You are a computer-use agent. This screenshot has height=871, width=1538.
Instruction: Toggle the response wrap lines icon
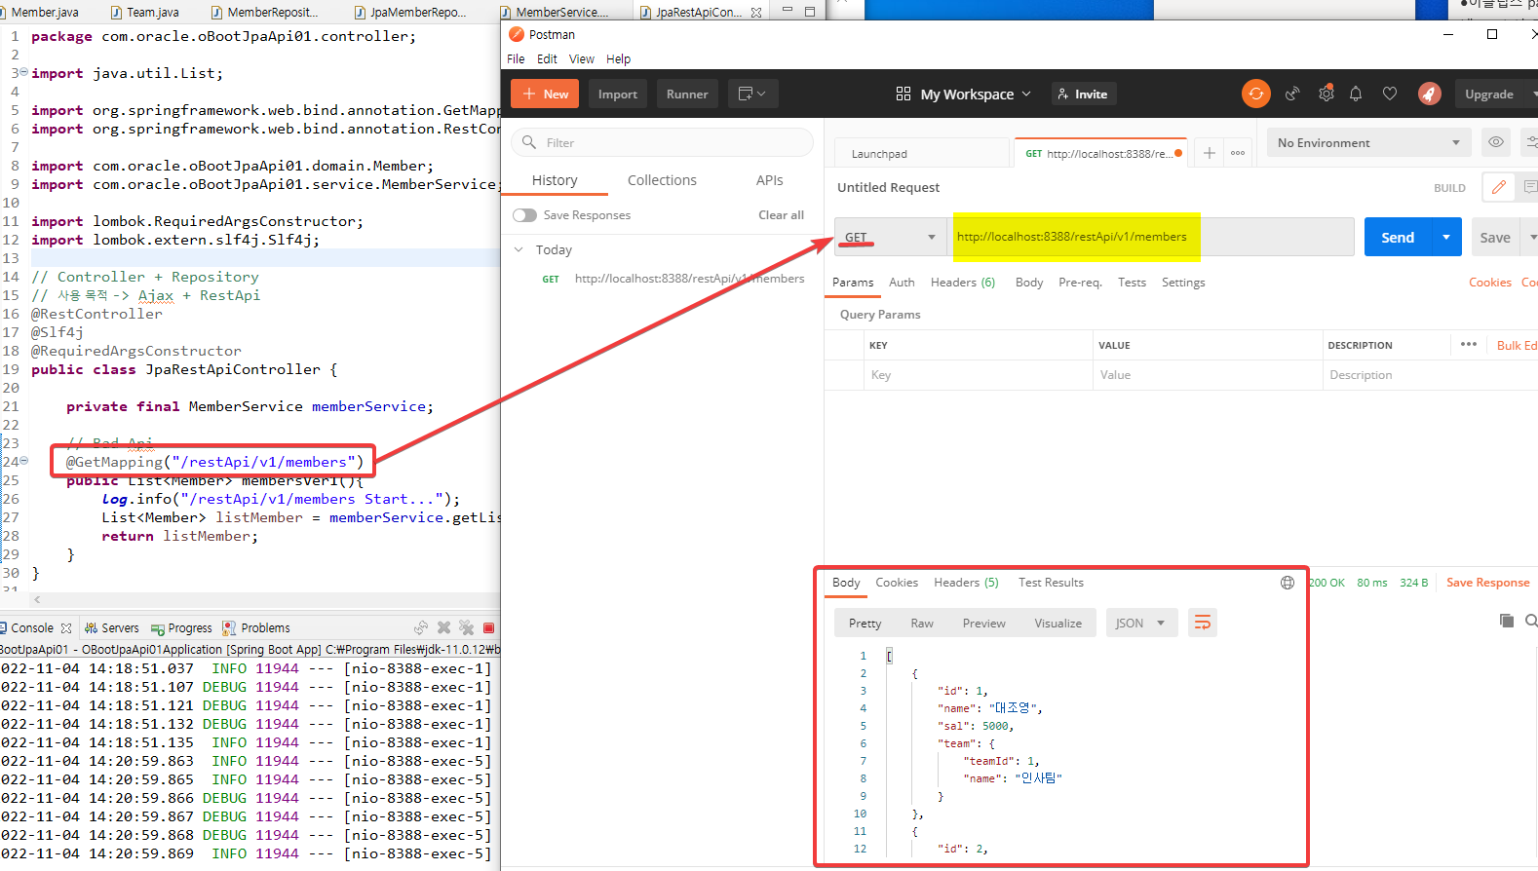(1203, 623)
